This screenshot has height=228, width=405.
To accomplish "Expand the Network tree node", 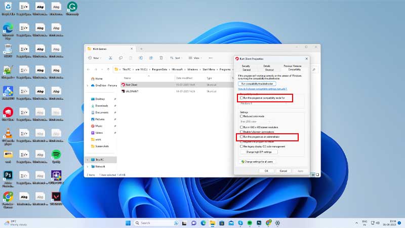I will click(88, 167).
